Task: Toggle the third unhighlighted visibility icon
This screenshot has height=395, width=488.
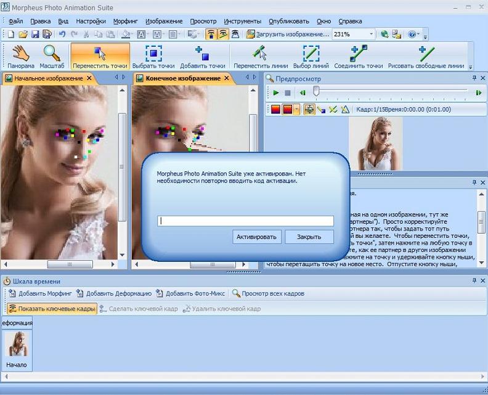Action: (x=235, y=35)
